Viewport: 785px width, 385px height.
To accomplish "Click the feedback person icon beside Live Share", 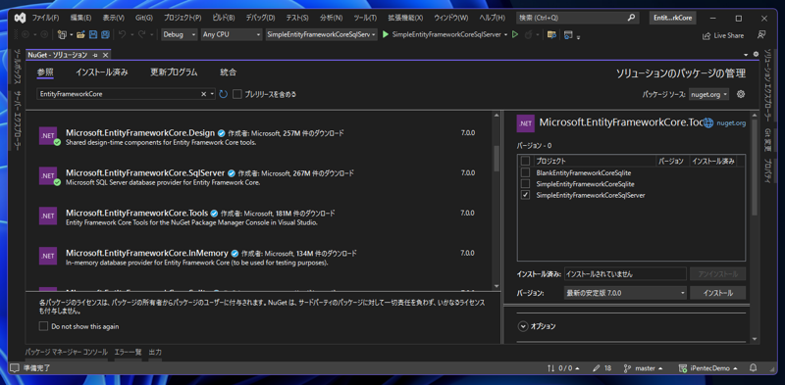I will [761, 35].
